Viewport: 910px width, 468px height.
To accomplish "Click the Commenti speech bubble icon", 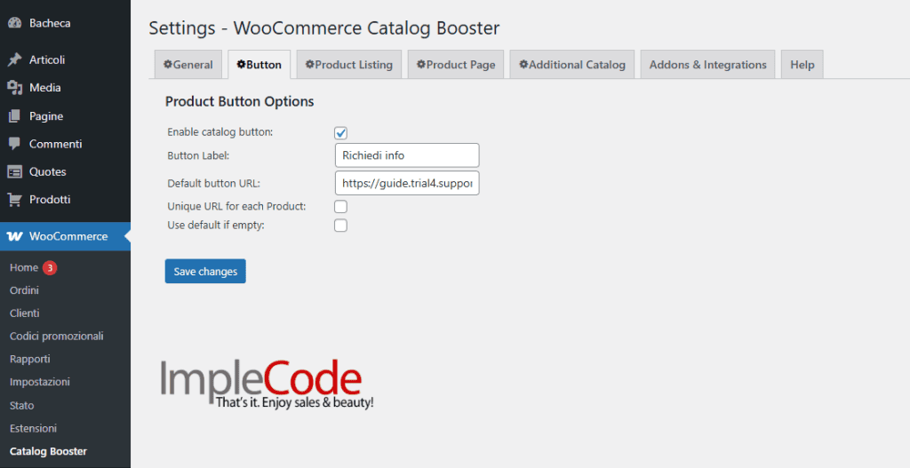I will tap(14, 144).
